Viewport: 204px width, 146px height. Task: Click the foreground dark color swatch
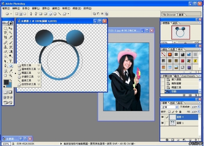[6, 82]
